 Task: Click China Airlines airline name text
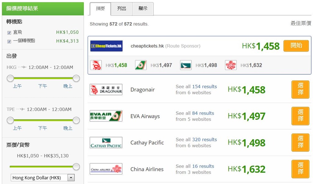tap(147, 169)
